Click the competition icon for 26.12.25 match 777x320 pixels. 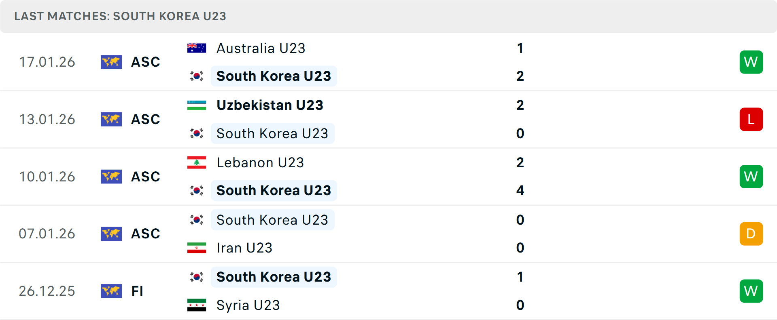point(111,291)
